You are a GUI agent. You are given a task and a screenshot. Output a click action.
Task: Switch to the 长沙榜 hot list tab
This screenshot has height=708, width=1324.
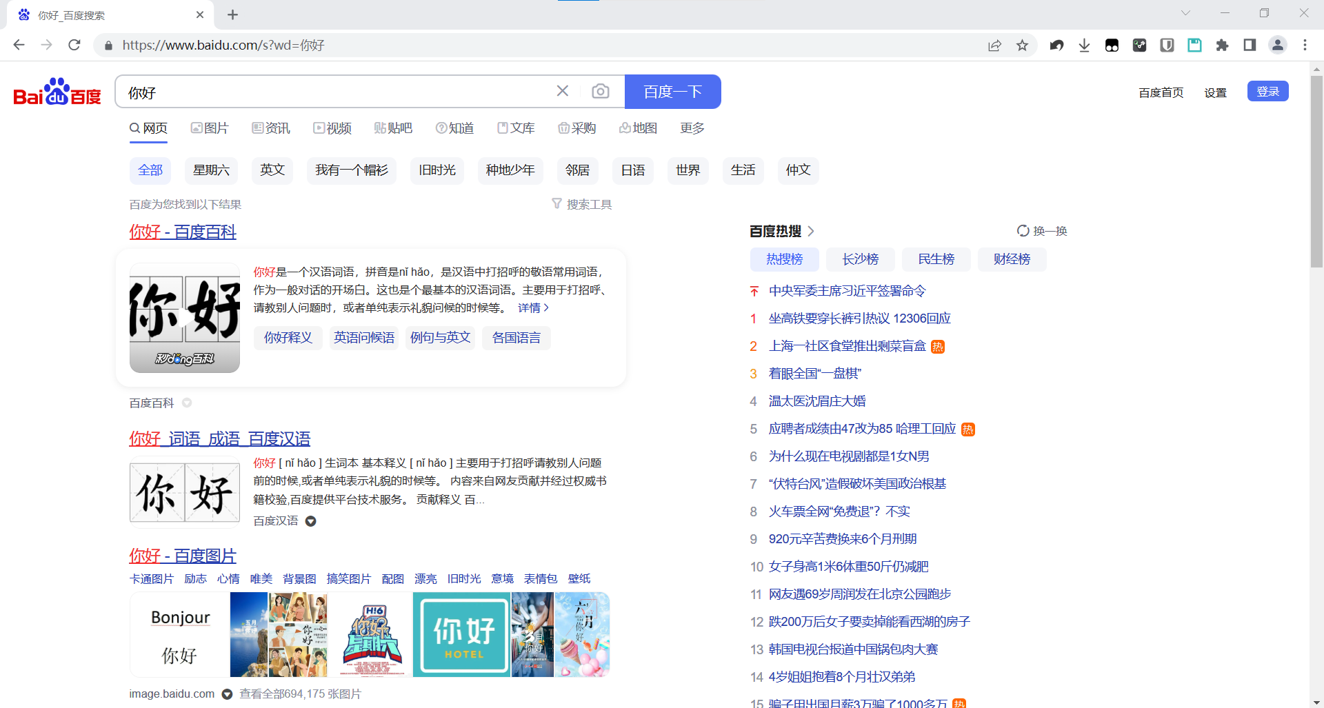click(x=860, y=259)
